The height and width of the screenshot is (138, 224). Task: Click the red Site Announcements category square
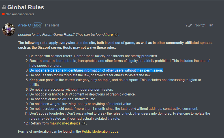coord(3,14)
